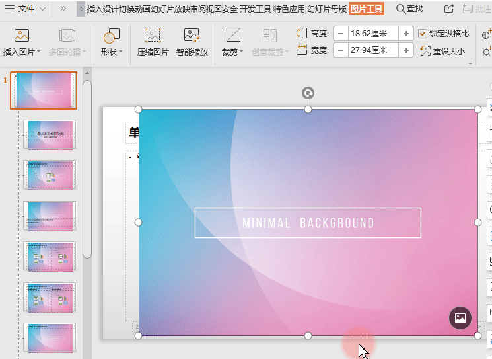Click the Compress Picture icon

[x=153, y=36]
